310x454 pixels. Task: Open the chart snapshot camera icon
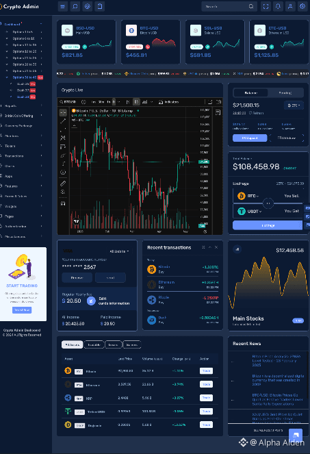click(219, 102)
